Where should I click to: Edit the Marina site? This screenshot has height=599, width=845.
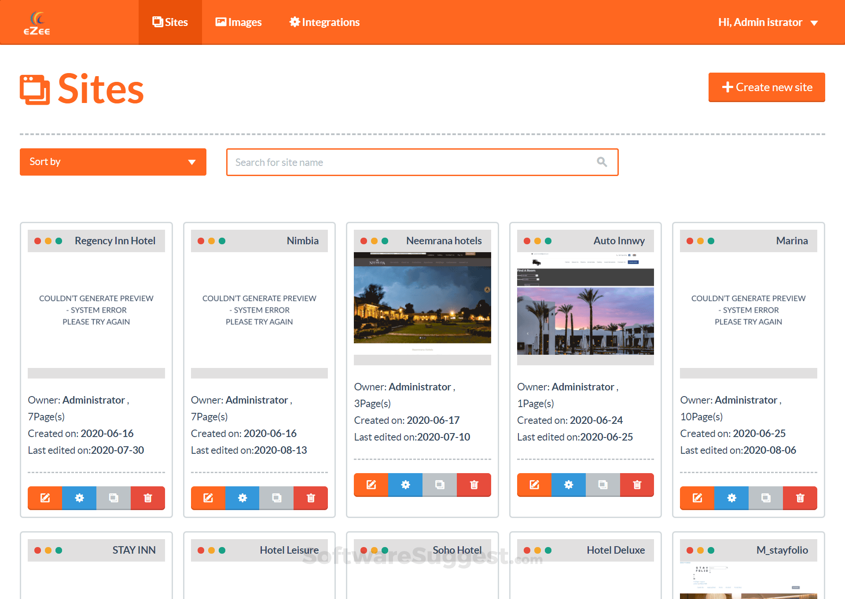[x=697, y=498]
